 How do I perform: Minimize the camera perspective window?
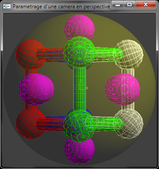point(118,5)
